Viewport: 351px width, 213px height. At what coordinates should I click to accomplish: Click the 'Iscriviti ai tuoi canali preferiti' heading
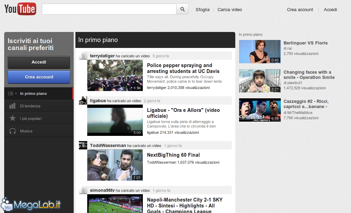point(31,44)
